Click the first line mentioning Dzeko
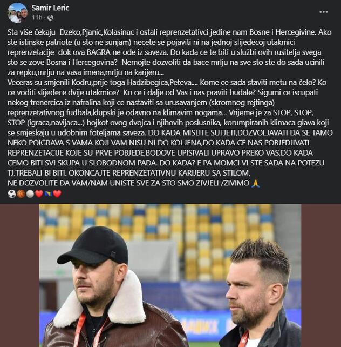This screenshot has width=341, height=347. coord(169,32)
